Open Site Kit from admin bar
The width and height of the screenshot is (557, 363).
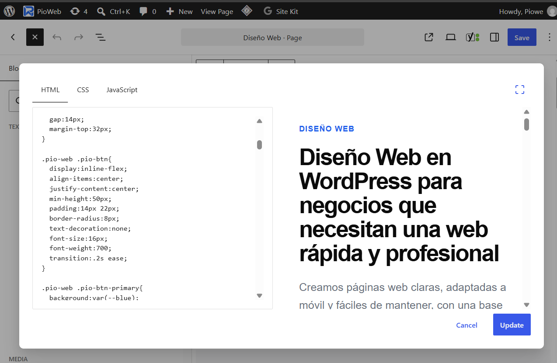click(281, 11)
